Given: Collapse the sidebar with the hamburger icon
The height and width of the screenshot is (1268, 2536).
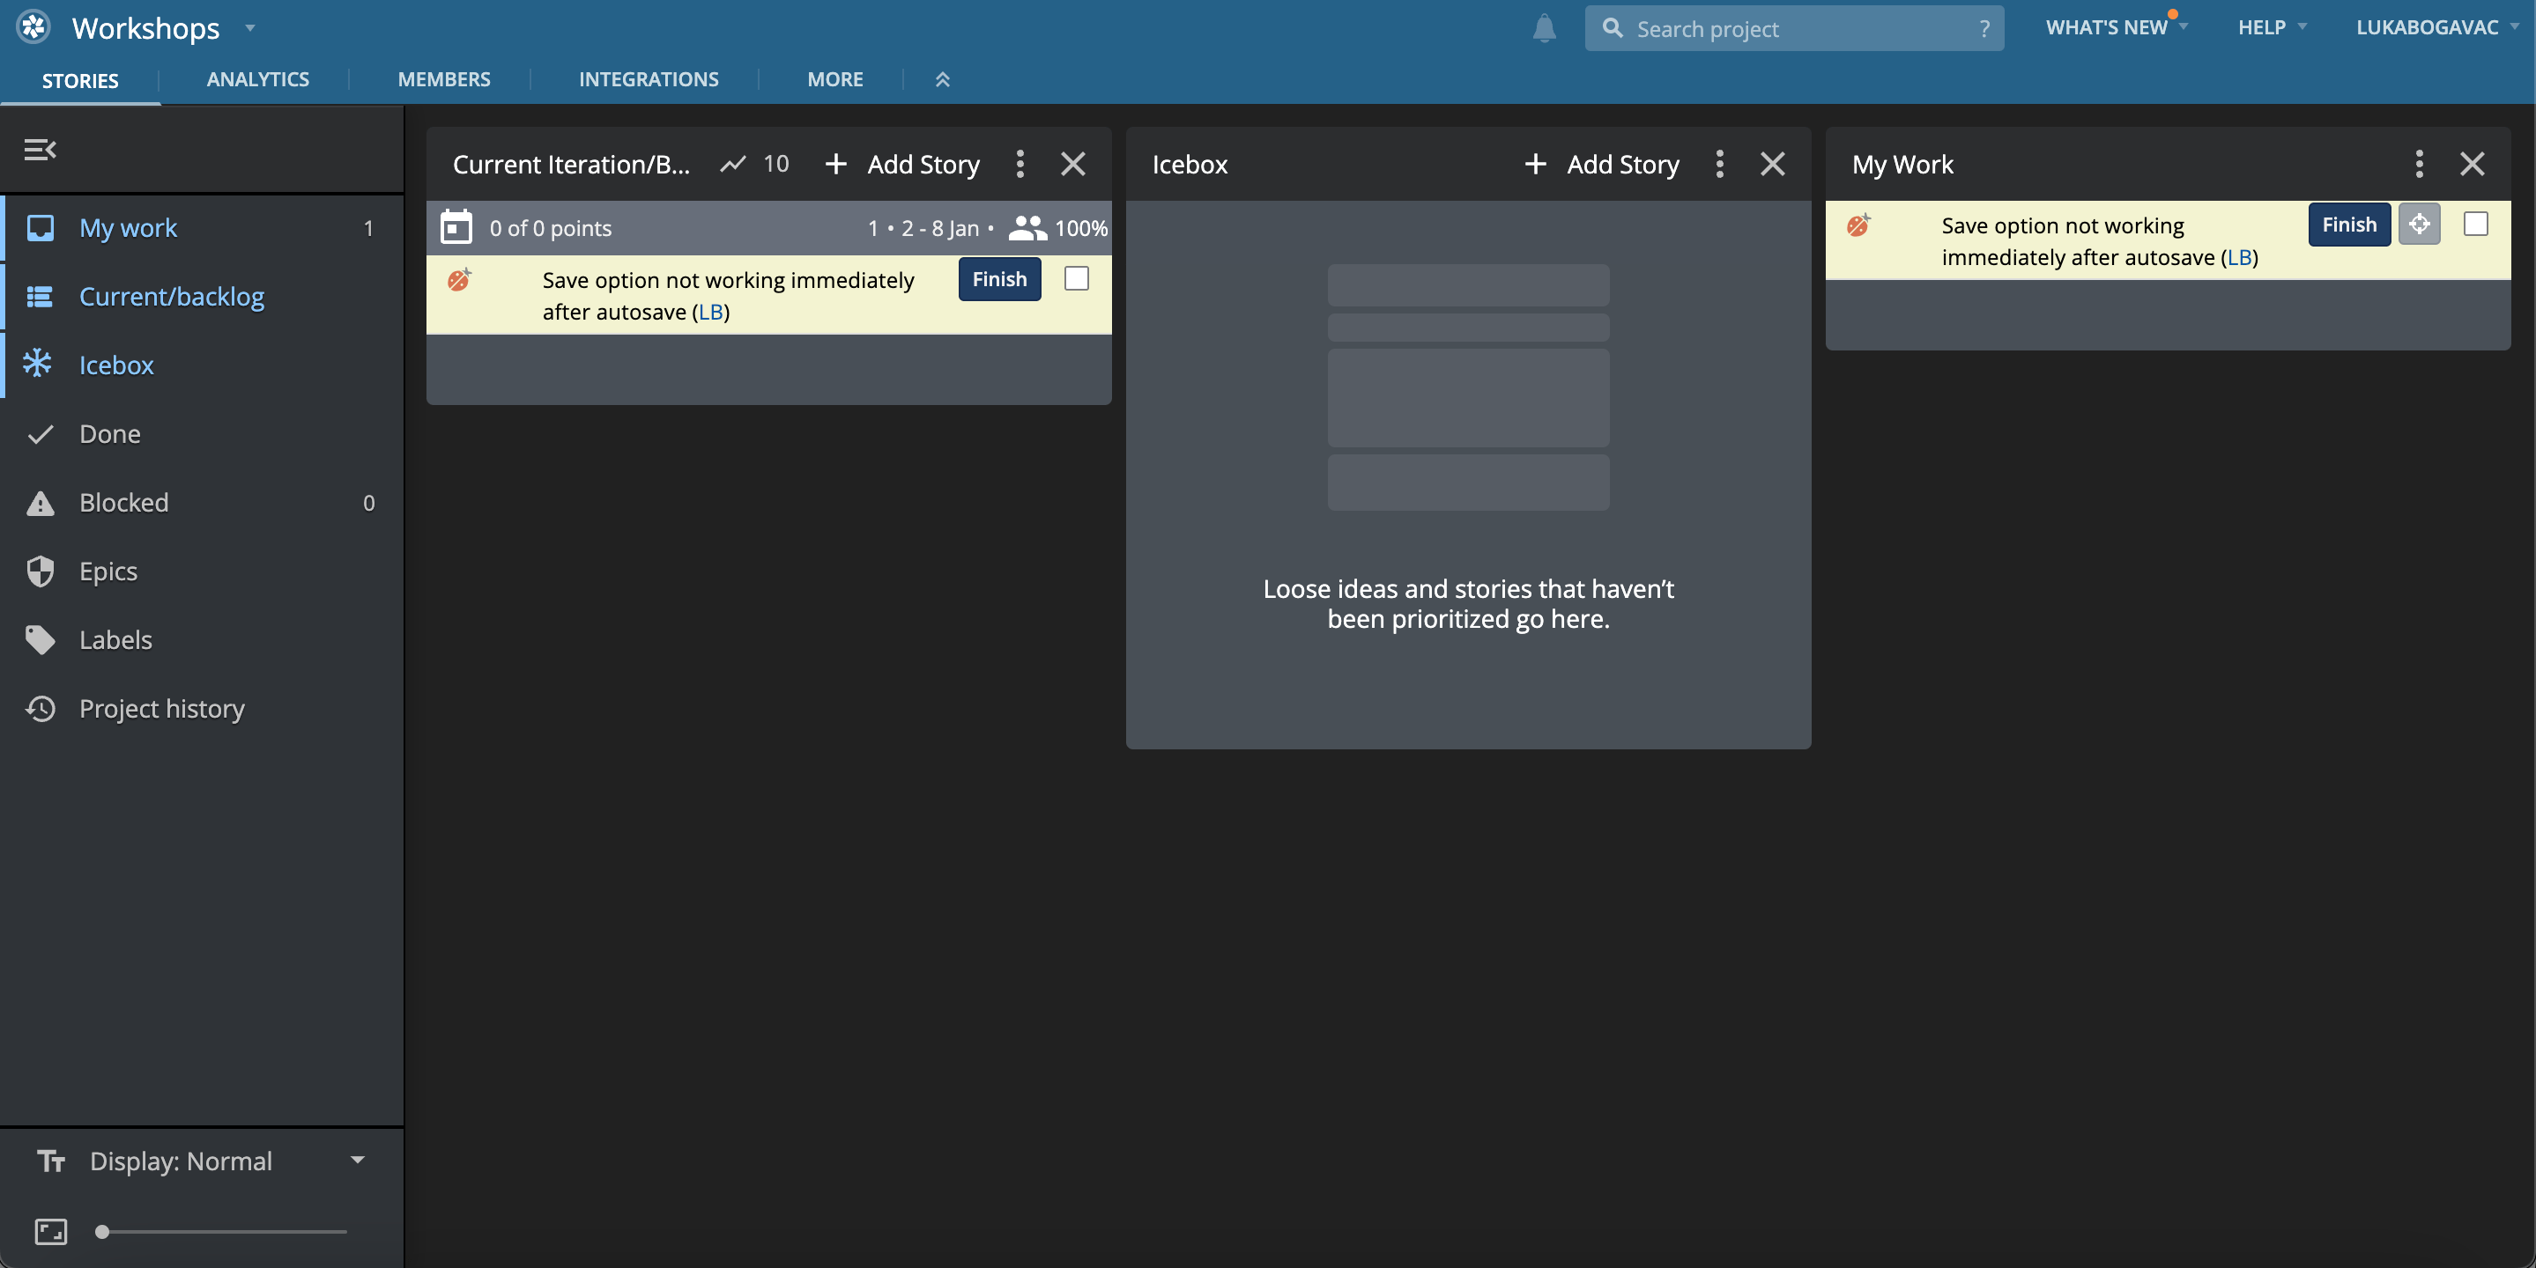Looking at the screenshot, I should 40,150.
